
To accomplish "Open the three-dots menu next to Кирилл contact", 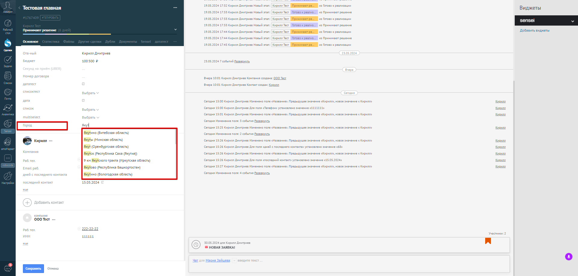I will [51, 141].
